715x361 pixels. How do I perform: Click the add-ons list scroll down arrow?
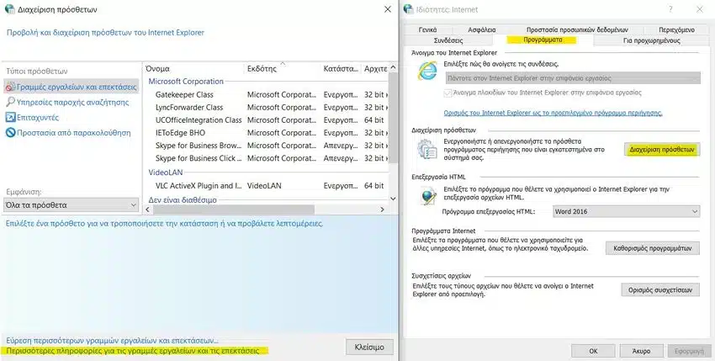[x=393, y=199]
